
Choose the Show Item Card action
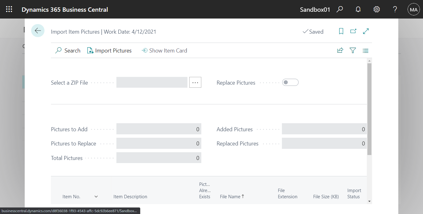click(x=164, y=50)
